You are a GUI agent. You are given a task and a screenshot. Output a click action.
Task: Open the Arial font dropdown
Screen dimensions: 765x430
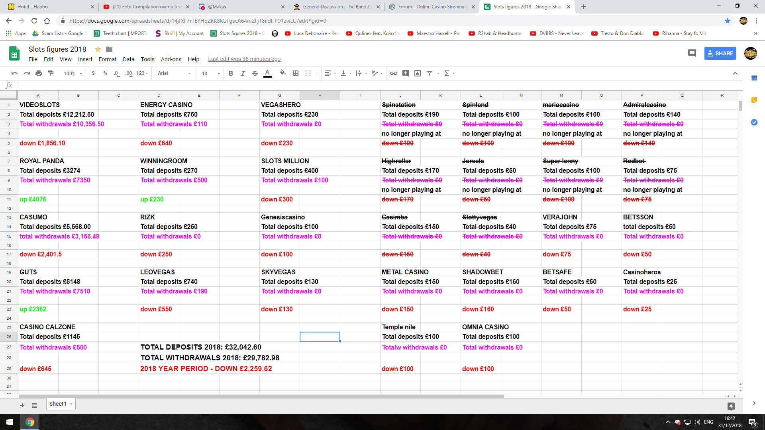(x=174, y=73)
